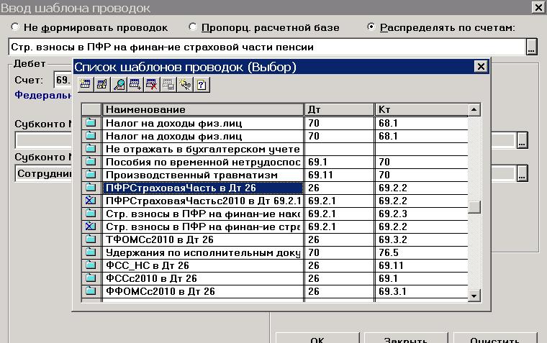Click the Наименование column header

[203, 109]
